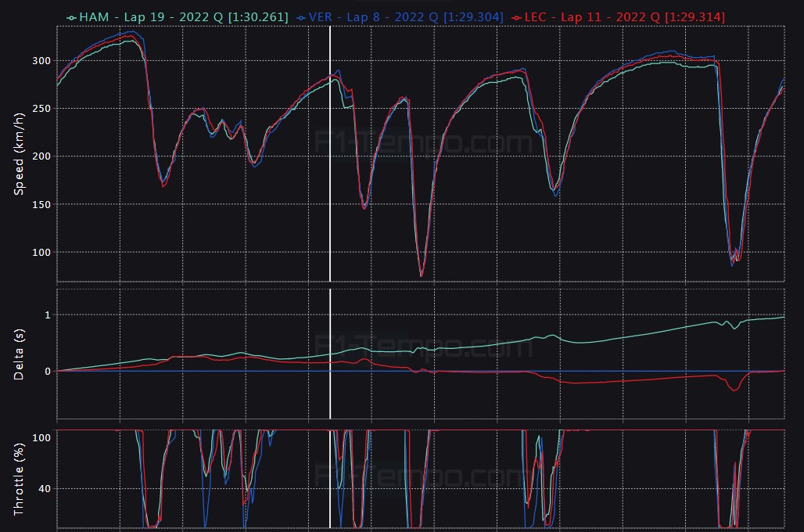Click the teal HAM legend marker icon
The height and width of the screenshot is (532, 804).
tap(72, 17)
